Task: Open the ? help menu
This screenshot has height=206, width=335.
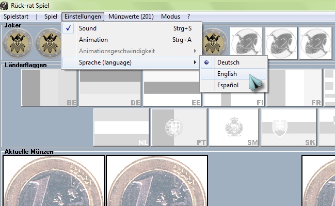Action: 188,17
